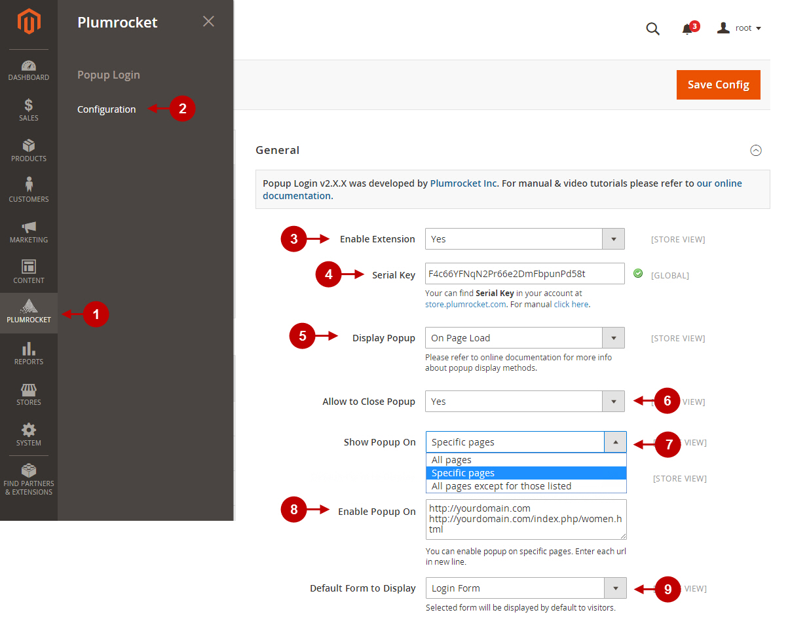Click the search magnifier icon
The height and width of the screenshot is (623, 790).
[x=652, y=29]
